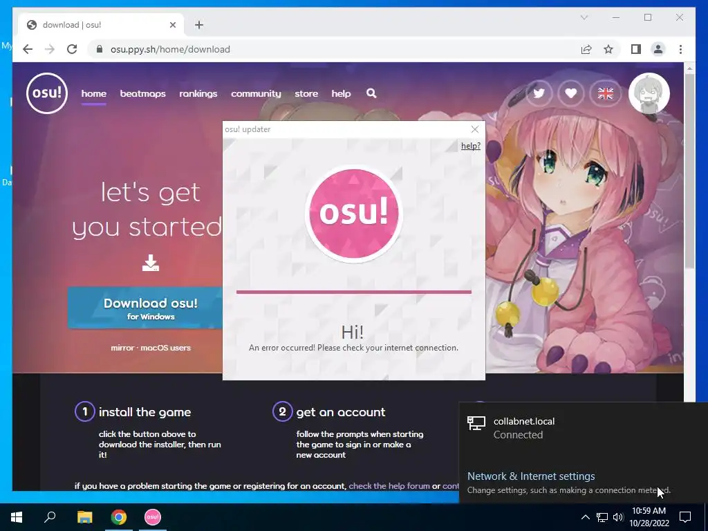View site info via the padlock icon
Viewport: 708px width, 531px height.
pos(100,49)
